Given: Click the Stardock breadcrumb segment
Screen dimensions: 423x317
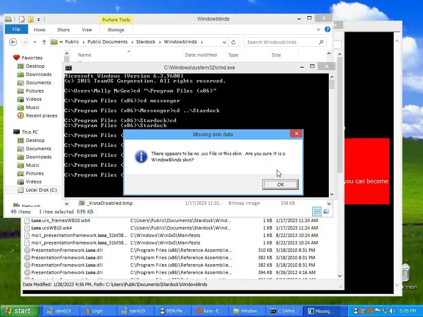Looking at the screenshot, I should [x=146, y=42].
